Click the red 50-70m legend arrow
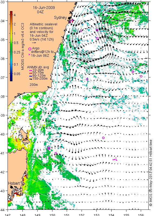The height and width of the screenshot is (216, 154). [x=31, y=73]
